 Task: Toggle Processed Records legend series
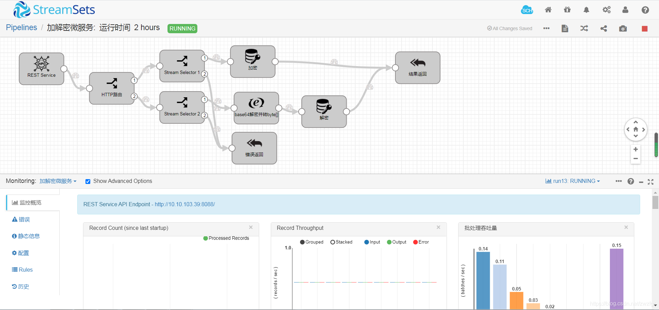(x=226, y=238)
